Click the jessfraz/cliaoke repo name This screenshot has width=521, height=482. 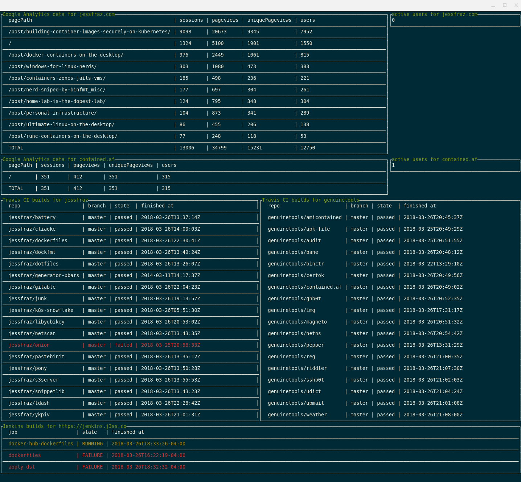(32, 229)
